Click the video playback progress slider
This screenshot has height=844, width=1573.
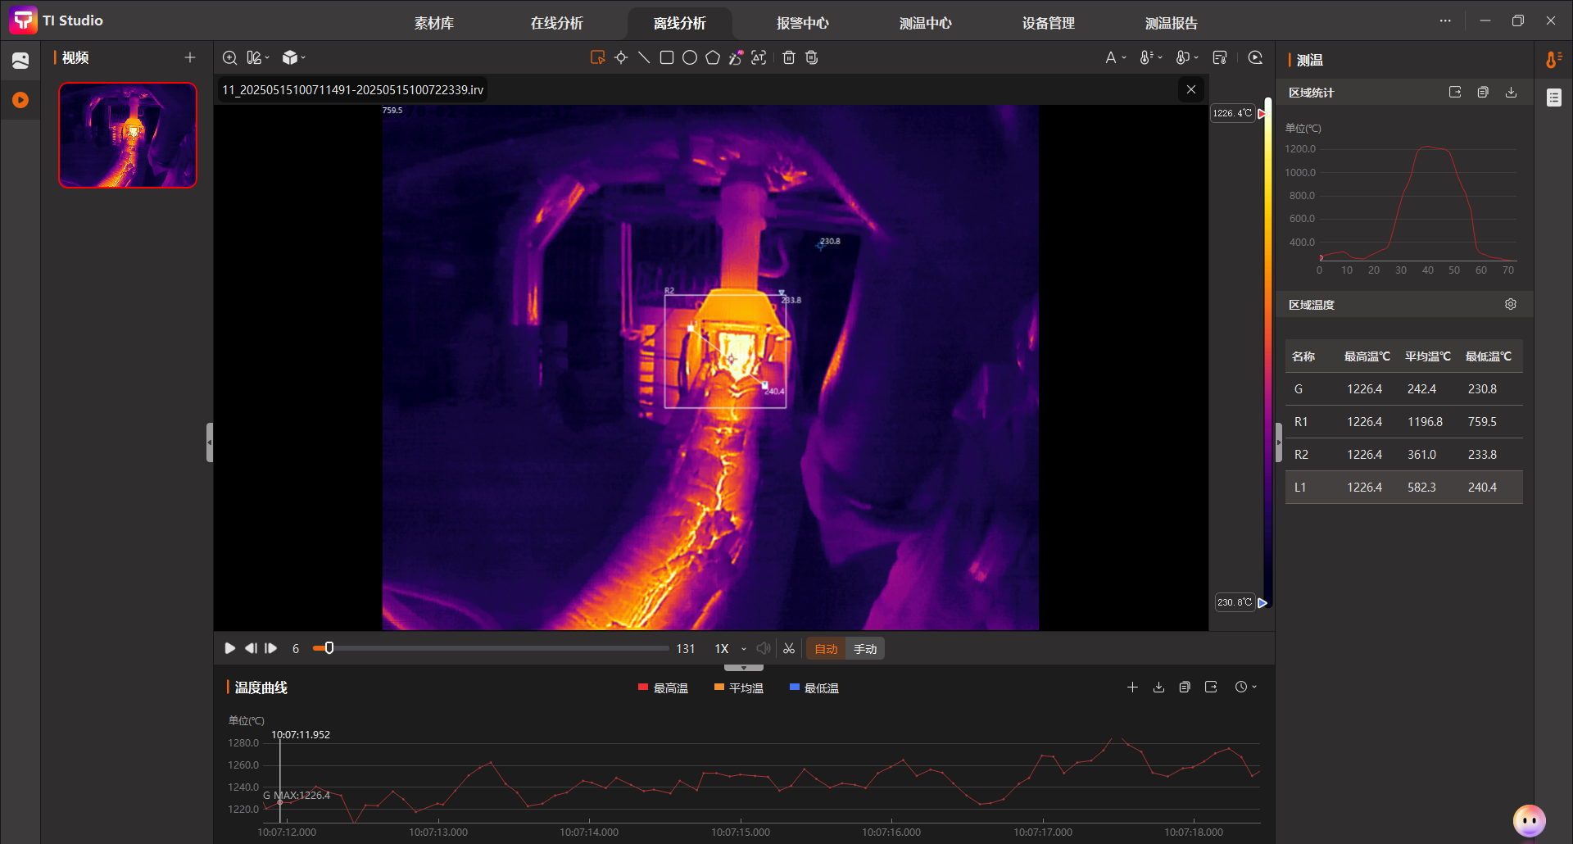click(492, 648)
